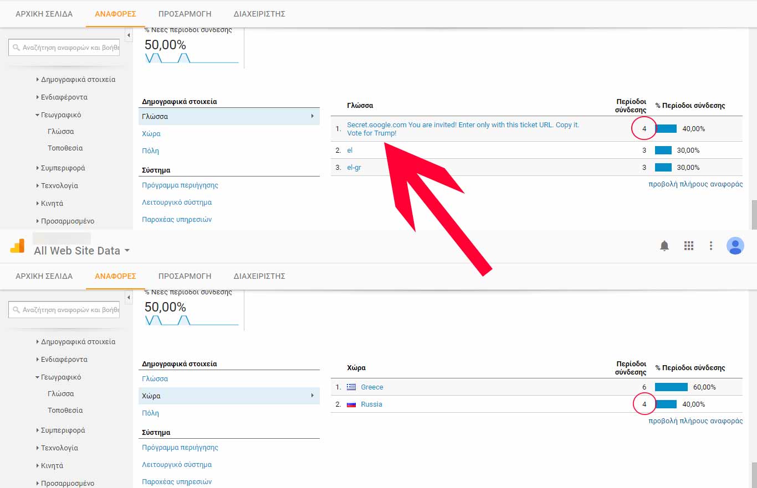Click the user account avatar
Screen dimensions: 757x488
(x=735, y=246)
